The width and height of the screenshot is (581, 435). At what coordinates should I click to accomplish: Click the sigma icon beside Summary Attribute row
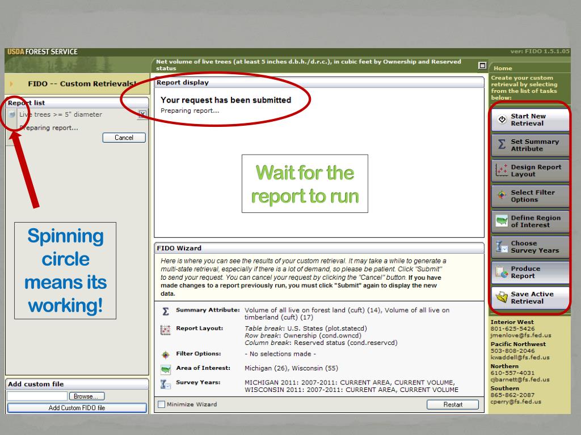[x=166, y=312]
